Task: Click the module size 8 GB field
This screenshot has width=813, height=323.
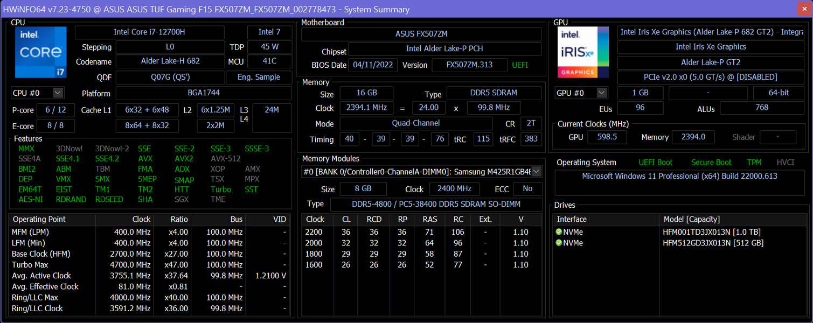Action: coord(363,189)
